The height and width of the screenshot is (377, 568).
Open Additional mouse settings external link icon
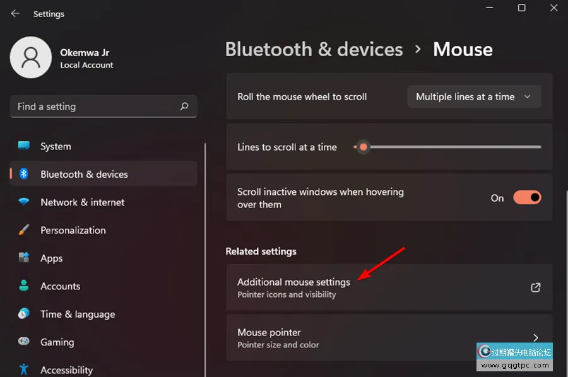click(x=535, y=287)
